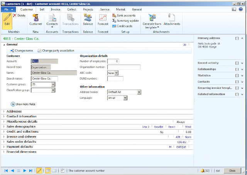Image resolution: width=247 pixels, height=175 pixels.
Task: Click the Number of employees field
Action: point(113,61)
